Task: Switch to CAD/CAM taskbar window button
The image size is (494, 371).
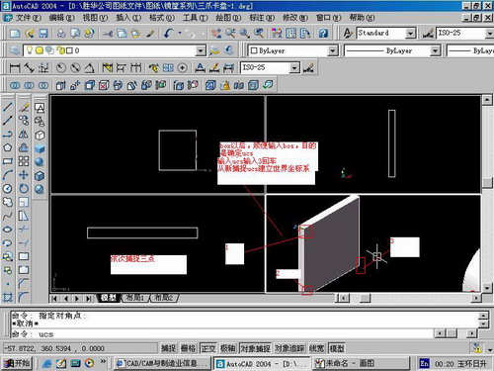Action: coord(162,363)
